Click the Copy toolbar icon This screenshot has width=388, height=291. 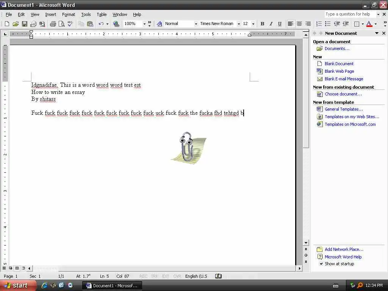[81, 24]
